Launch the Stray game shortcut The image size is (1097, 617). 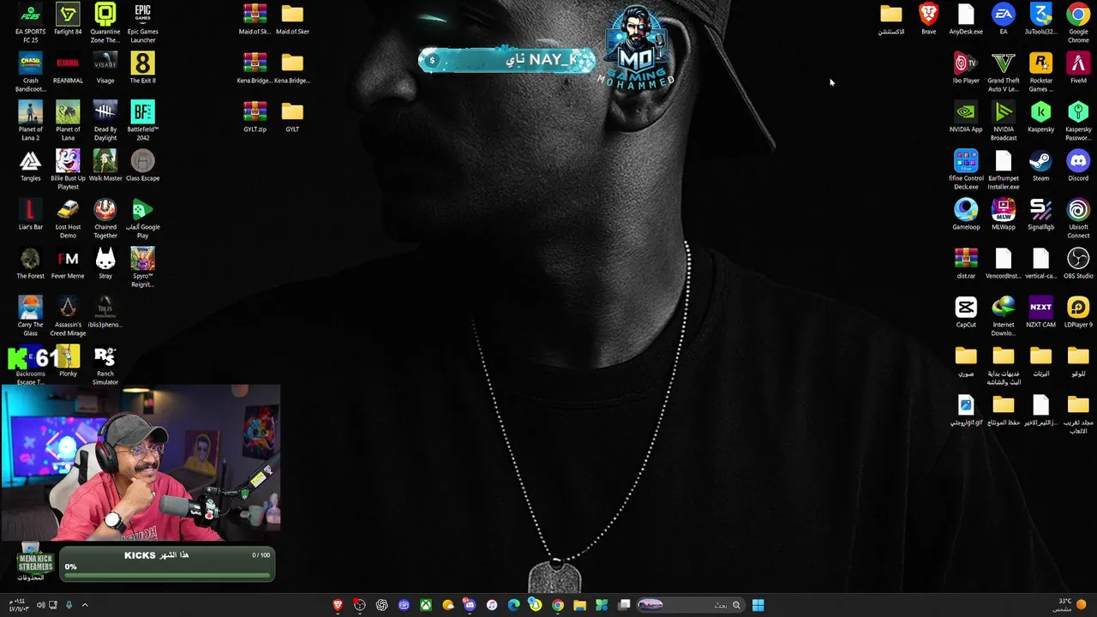point(105,264)
